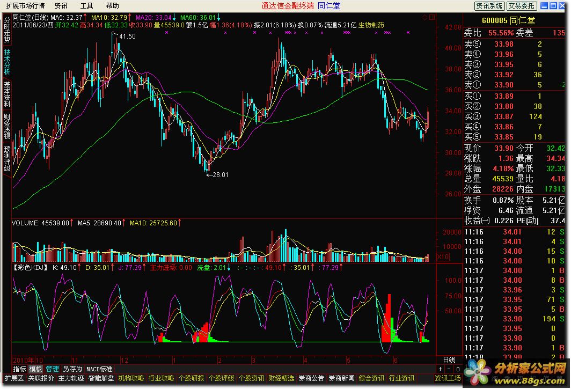Click the MA5: 32.37 indicator label
571x389 pixels.
point(67,18)
